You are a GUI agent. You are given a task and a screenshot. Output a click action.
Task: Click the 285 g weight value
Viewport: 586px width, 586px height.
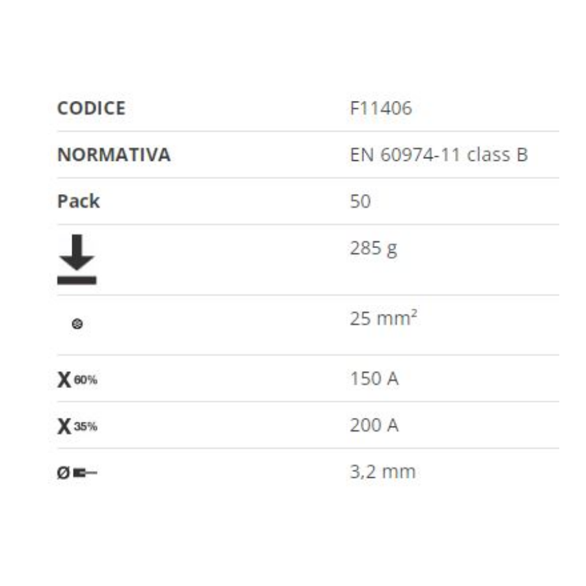coord(373,249)
